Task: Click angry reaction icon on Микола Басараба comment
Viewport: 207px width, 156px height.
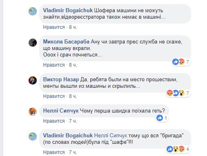Action: [x=182, y=62]
